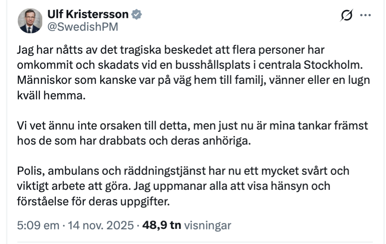
Task: Open Ulf Kristersson's profile photo
Action: (x=30, y=21)
